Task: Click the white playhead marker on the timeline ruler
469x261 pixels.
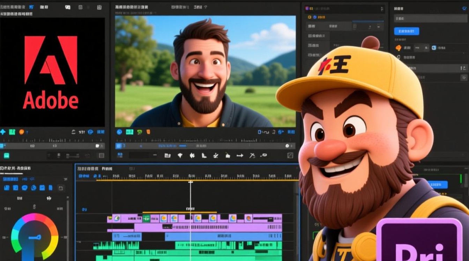Action: point(191,181)
